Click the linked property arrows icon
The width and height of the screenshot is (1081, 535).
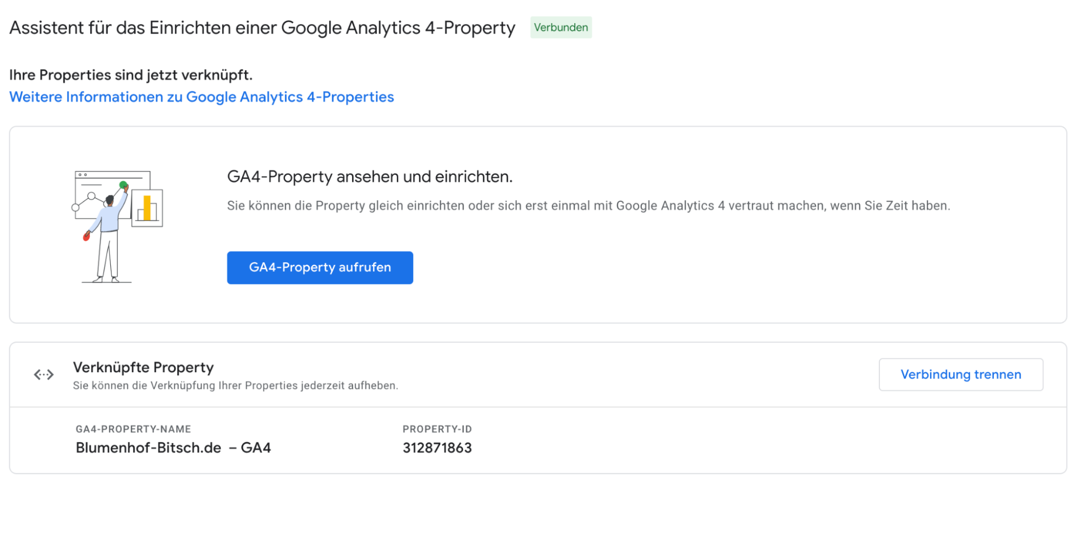pos(44,374)
